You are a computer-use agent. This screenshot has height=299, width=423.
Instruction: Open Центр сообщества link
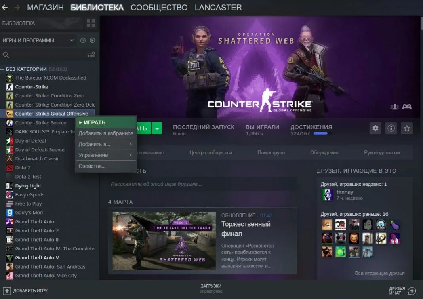coord(211,153)
